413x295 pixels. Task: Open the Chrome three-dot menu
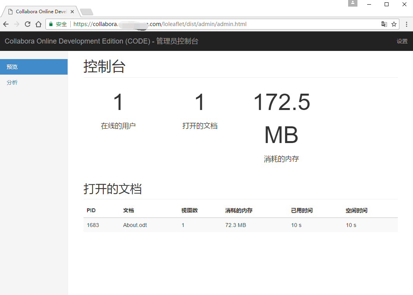(x=406, y=24)
